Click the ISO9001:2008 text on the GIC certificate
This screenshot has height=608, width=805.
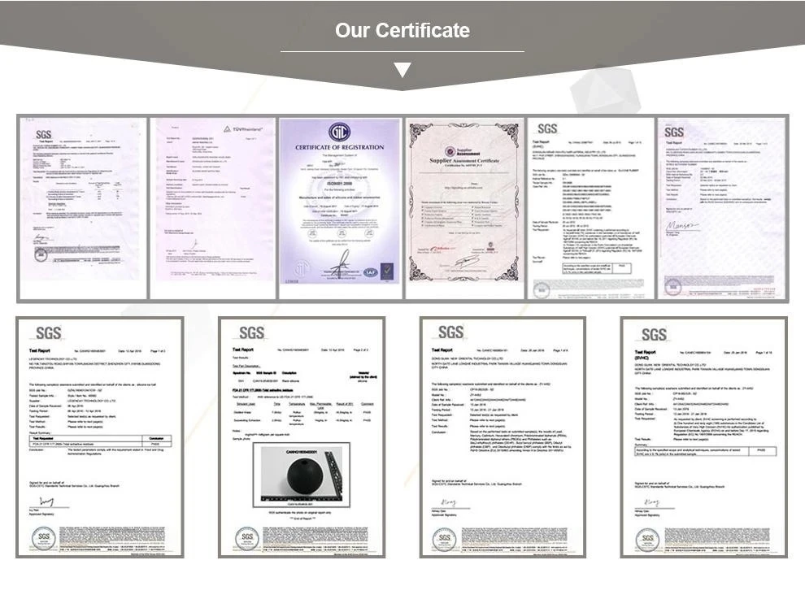339,183
